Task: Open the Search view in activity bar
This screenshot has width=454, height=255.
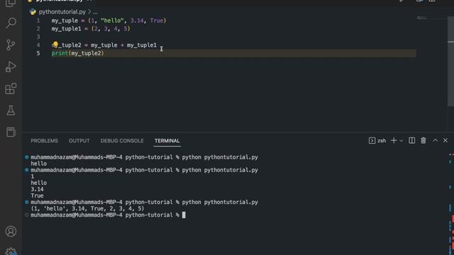Action: pos(11,23)
